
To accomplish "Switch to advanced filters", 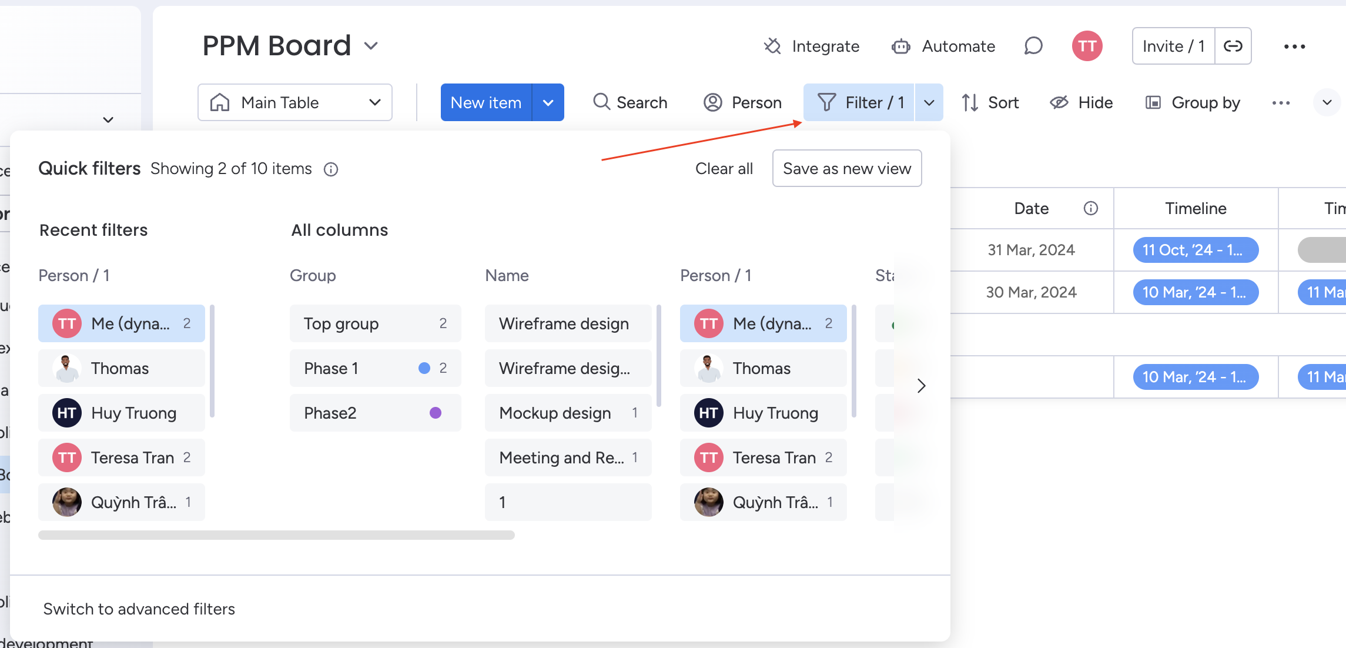I will click(139, 609).
